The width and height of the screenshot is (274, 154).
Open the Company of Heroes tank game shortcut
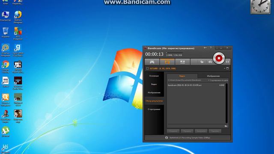(x=18, y=100)
